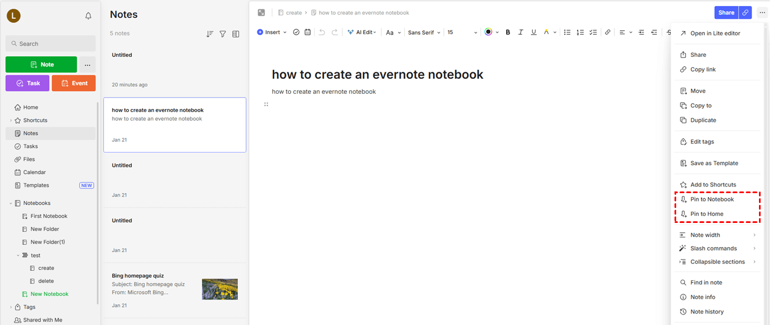The height and width of the screenshot is (325, 770).
Task: Open the font color picker
Action: [488, 33]
